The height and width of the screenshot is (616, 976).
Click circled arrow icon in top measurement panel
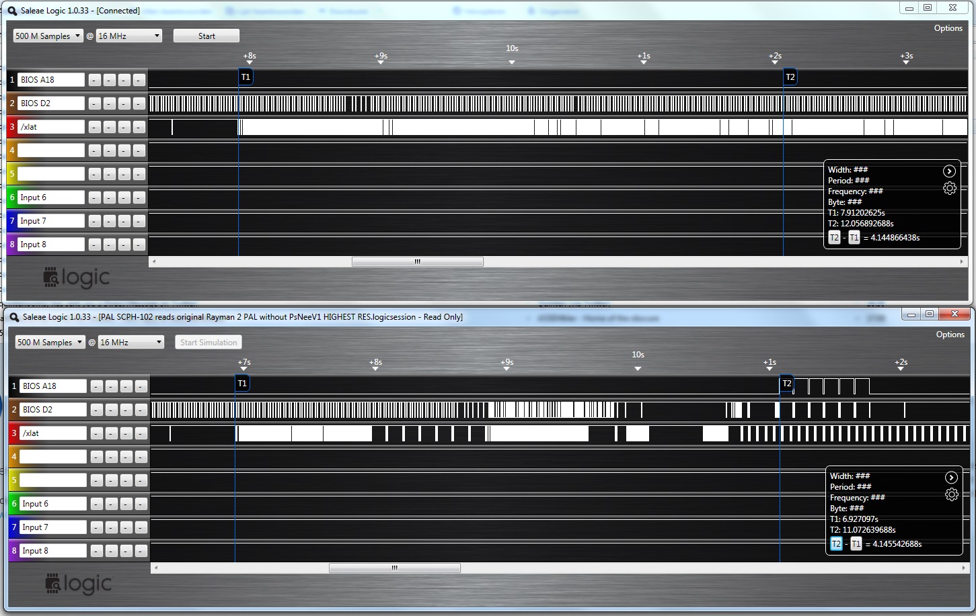coord(949,171)
